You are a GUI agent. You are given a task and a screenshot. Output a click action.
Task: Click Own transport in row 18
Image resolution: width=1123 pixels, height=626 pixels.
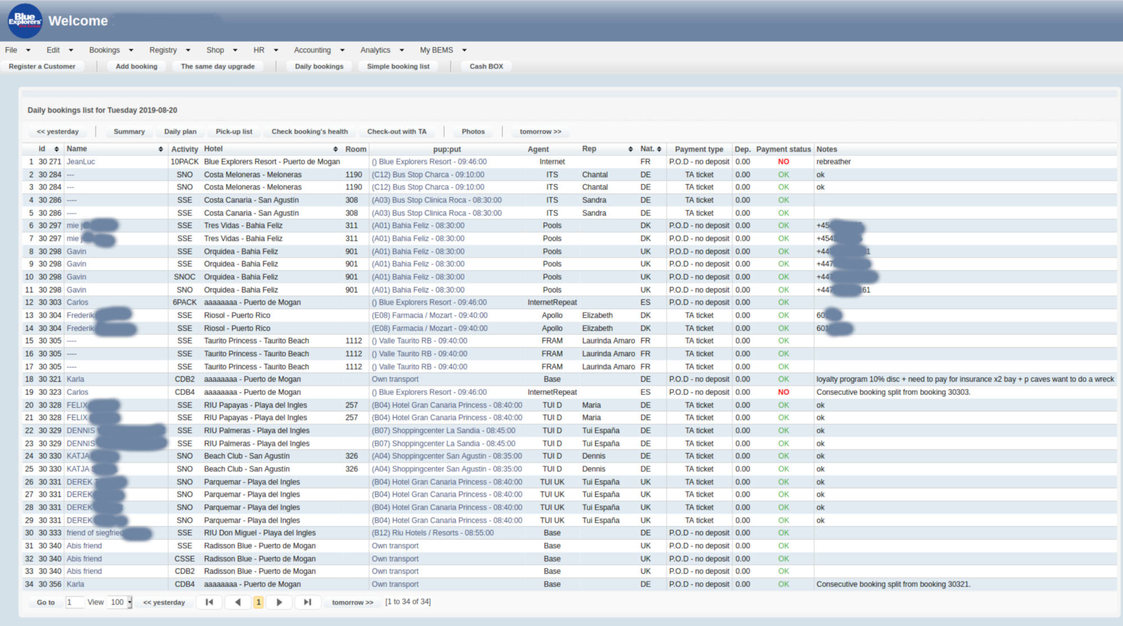click(395, 380)
